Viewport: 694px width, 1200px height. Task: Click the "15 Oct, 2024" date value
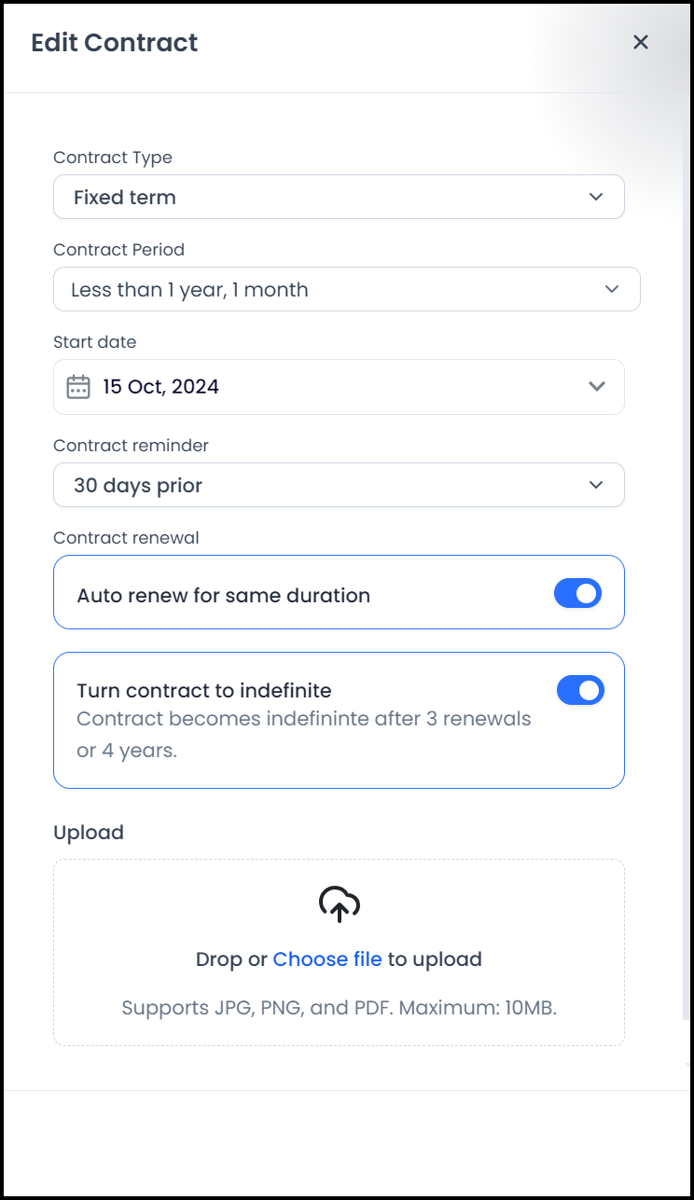click(x=161, y=387)
